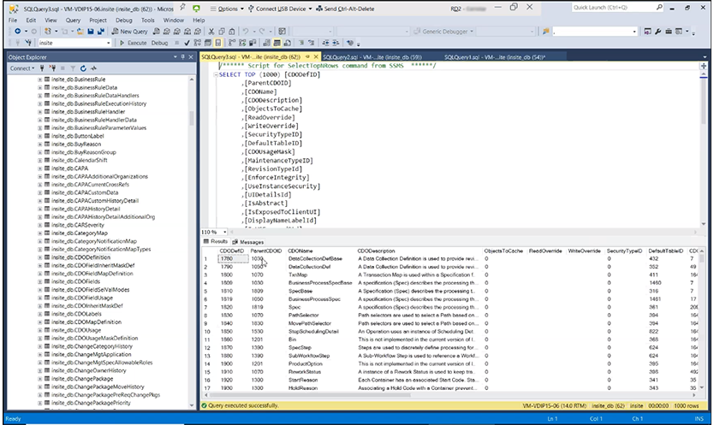Open the Tools menu
The width and height of the screenshot is (714, 425).
(x=147, y=19)
